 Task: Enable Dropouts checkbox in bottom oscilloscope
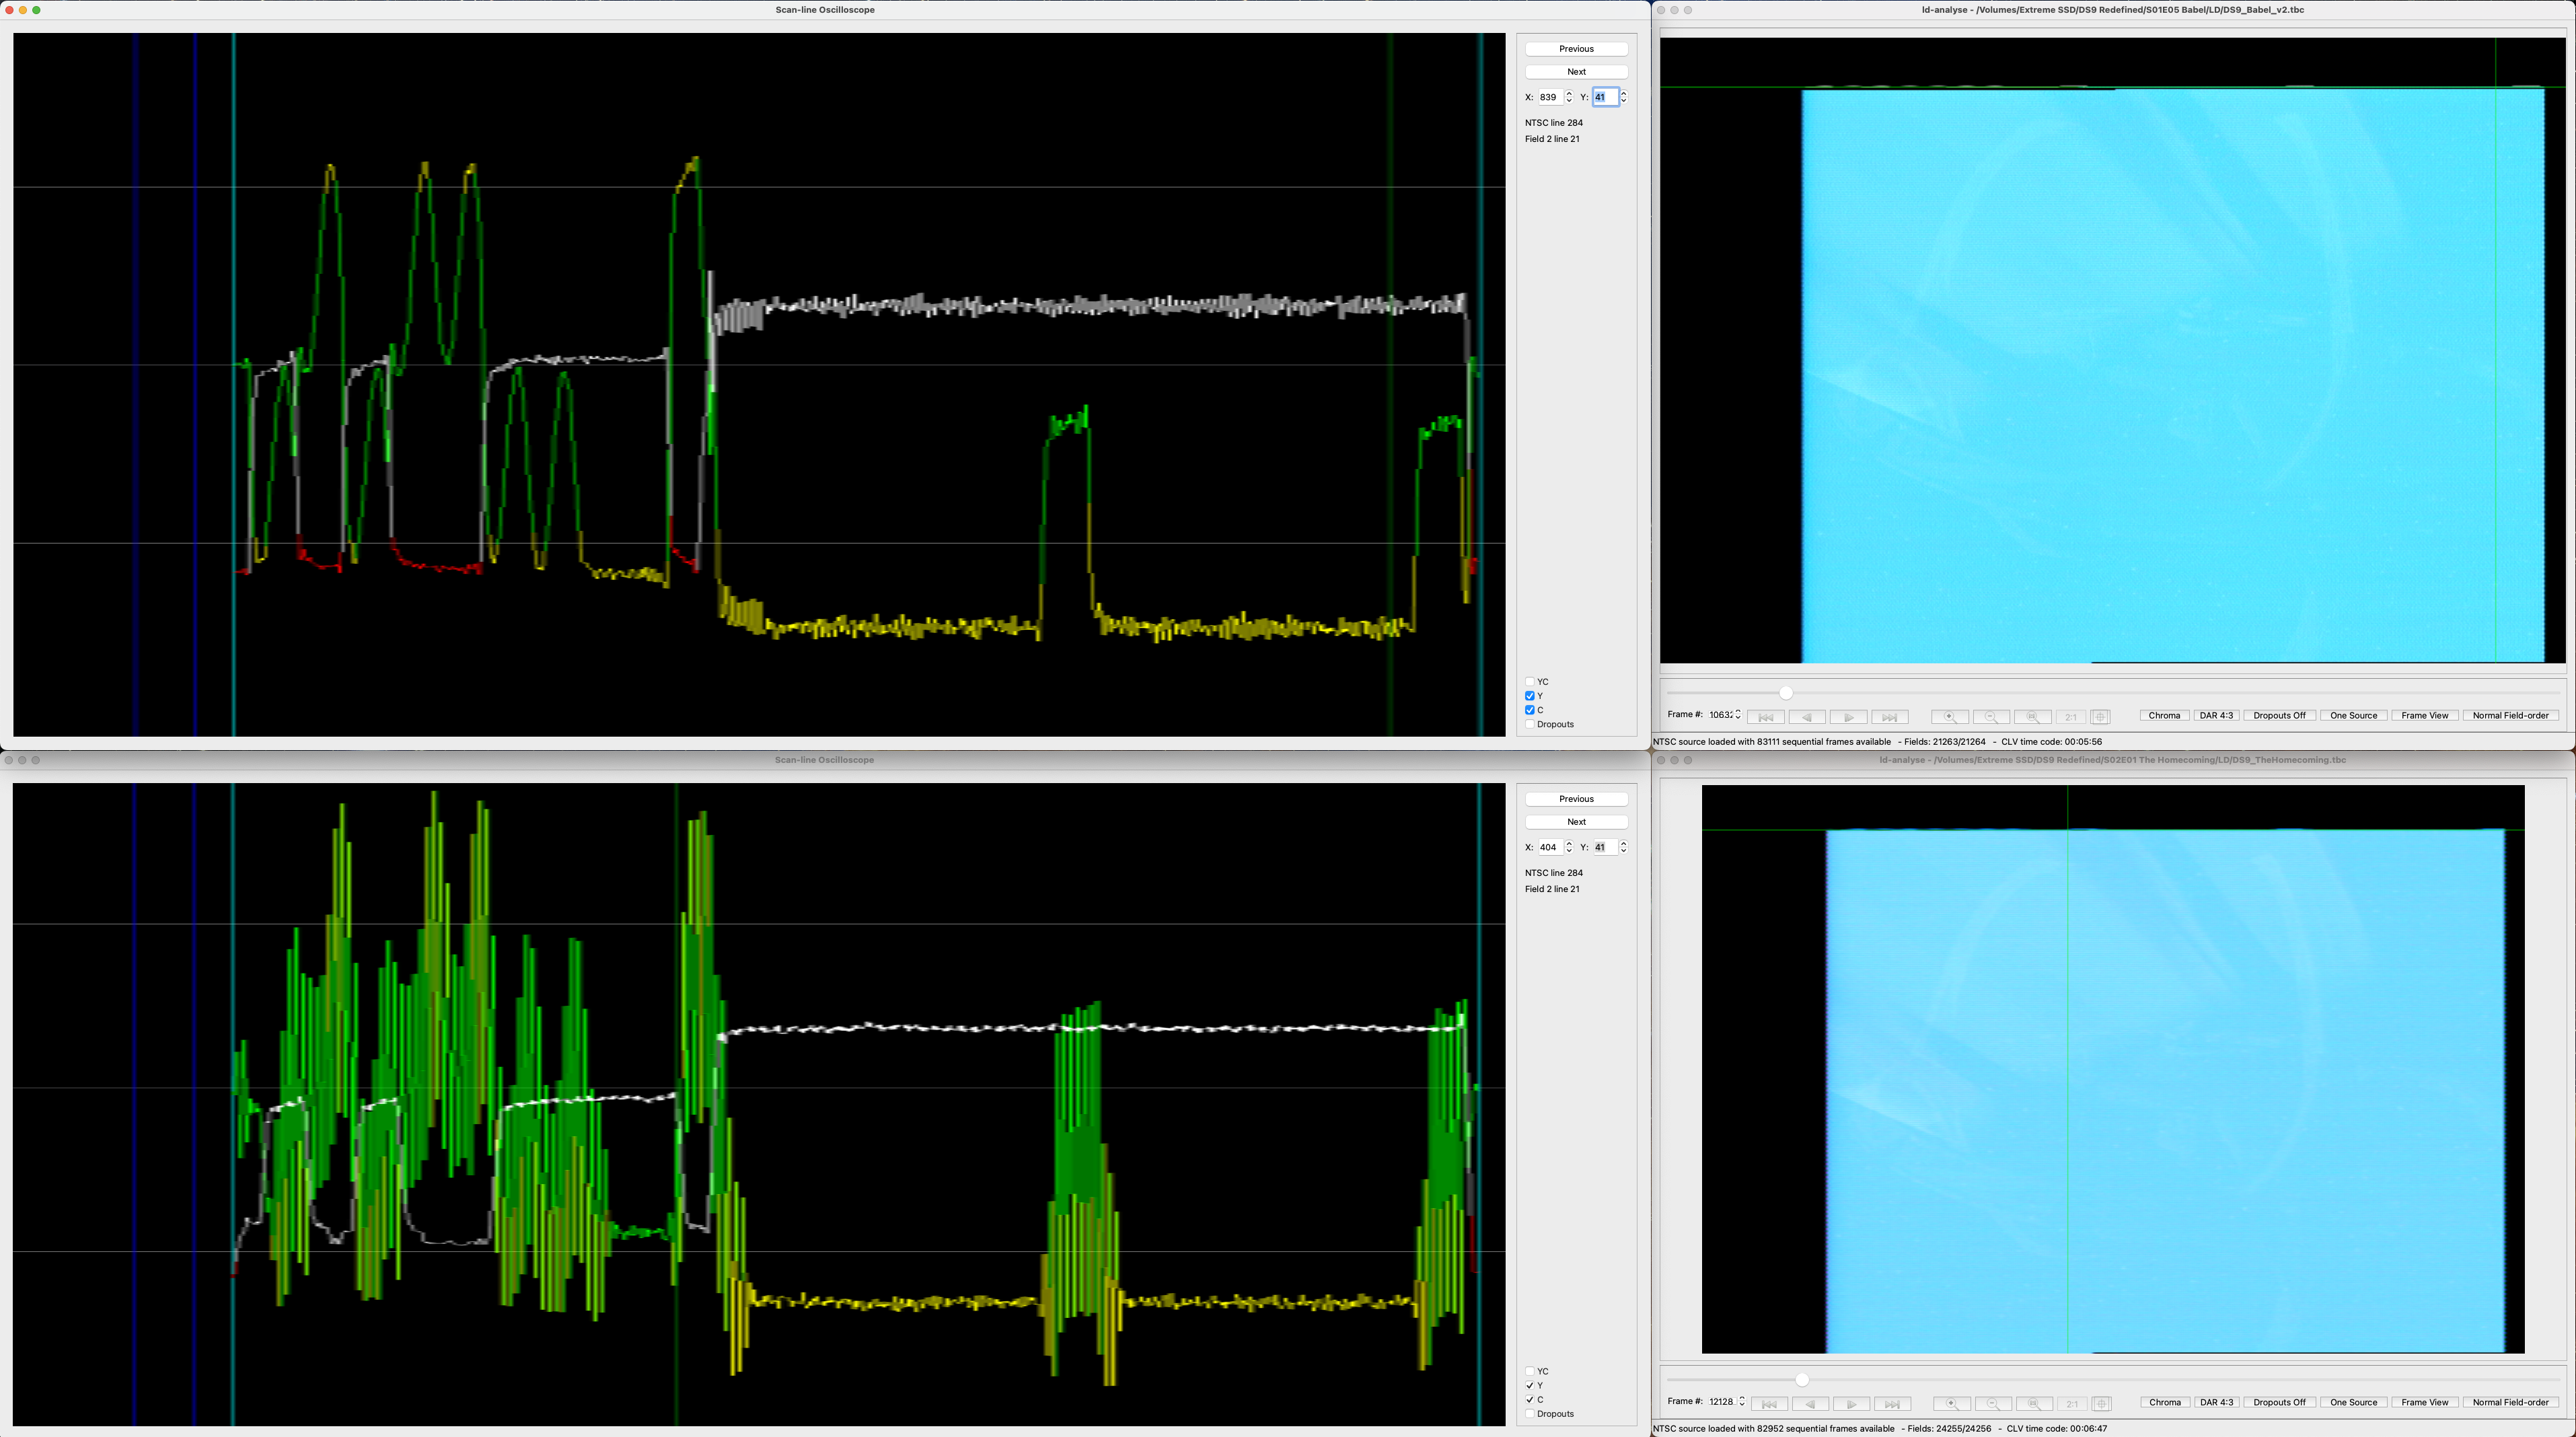[x=1529, y=1414]
